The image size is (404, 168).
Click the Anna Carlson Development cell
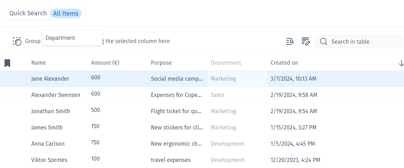(228, 144)
